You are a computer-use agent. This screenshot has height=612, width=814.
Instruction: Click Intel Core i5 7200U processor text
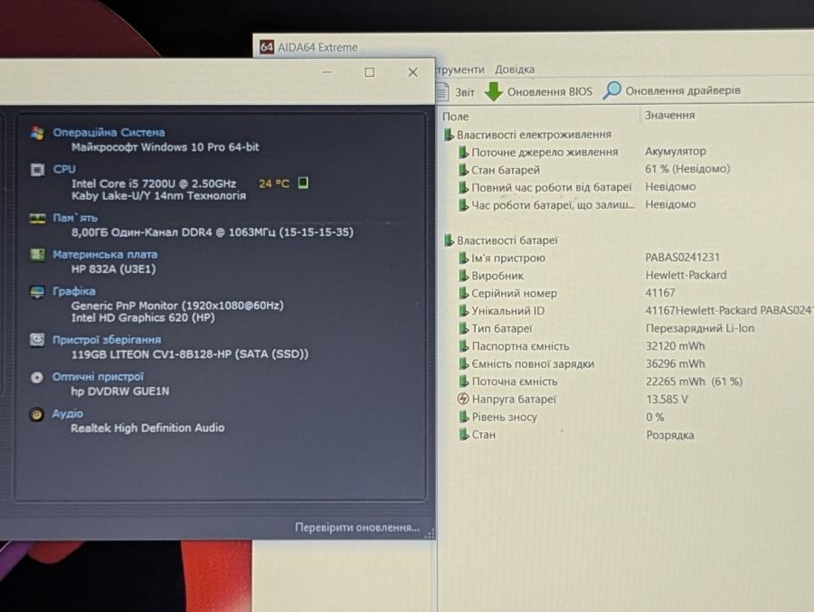(154, 184)
